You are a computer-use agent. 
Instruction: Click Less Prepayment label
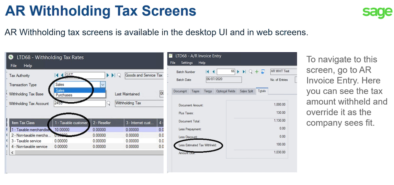[x=190, y=129]
